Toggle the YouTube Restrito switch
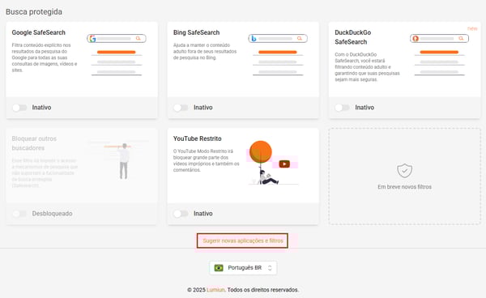The width and height of the screenshot is (486, 298). (x=181, y=214)
